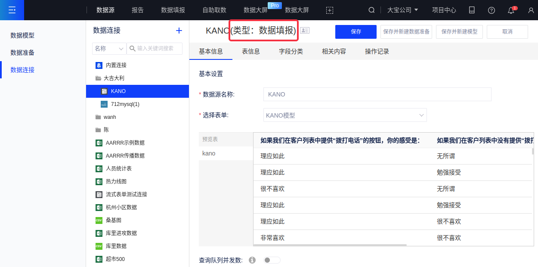Open the user profile icon
The width and height of the screenshot is (538, 267).
tap(531, 10)
